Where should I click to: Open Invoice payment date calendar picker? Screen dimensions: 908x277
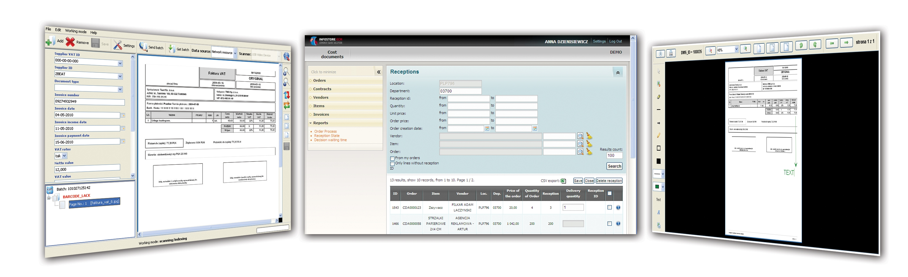pyautogui.click(x=123, y=142)
